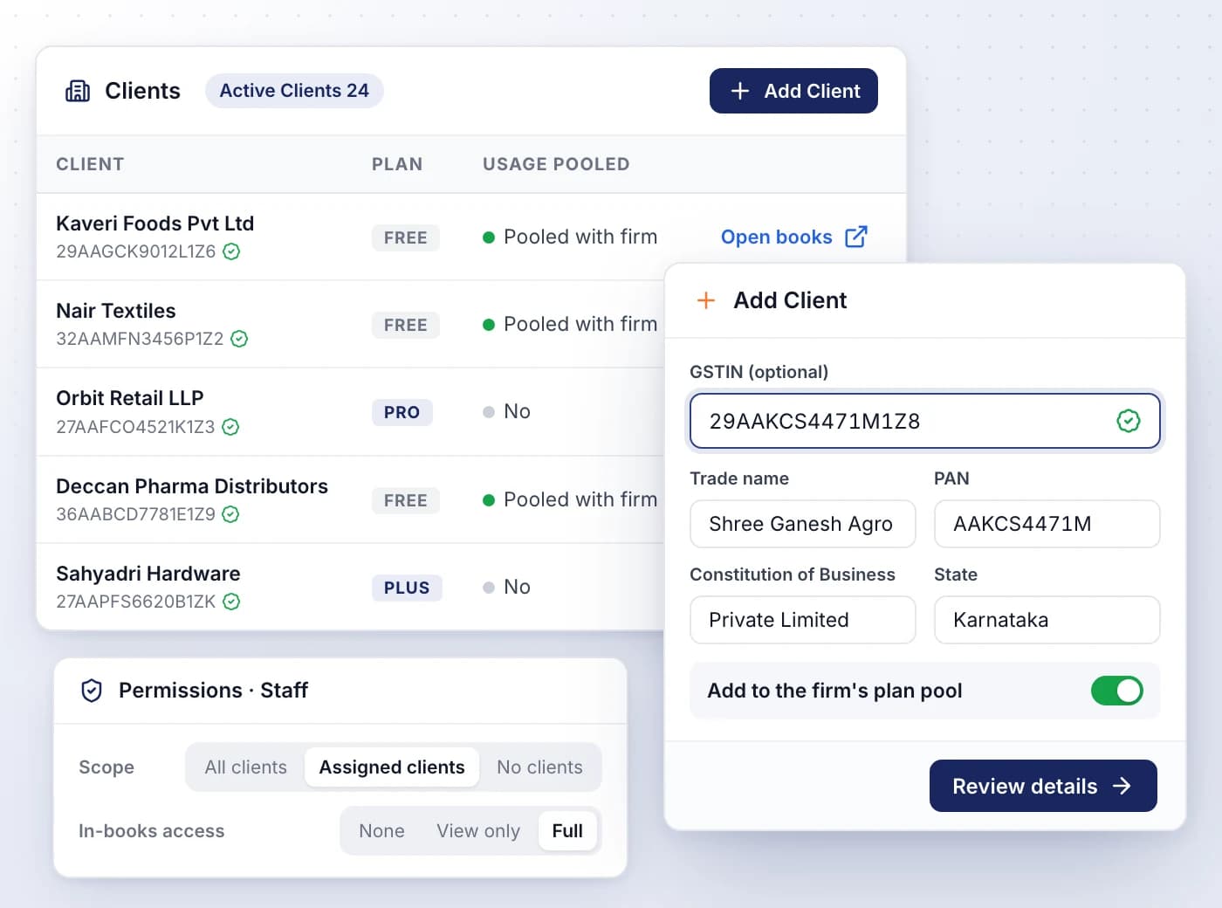Click the verified badge next to Kaveri Foods GSTIN
The height and width of the screenshot is (908, 1222).
[231, 251]
